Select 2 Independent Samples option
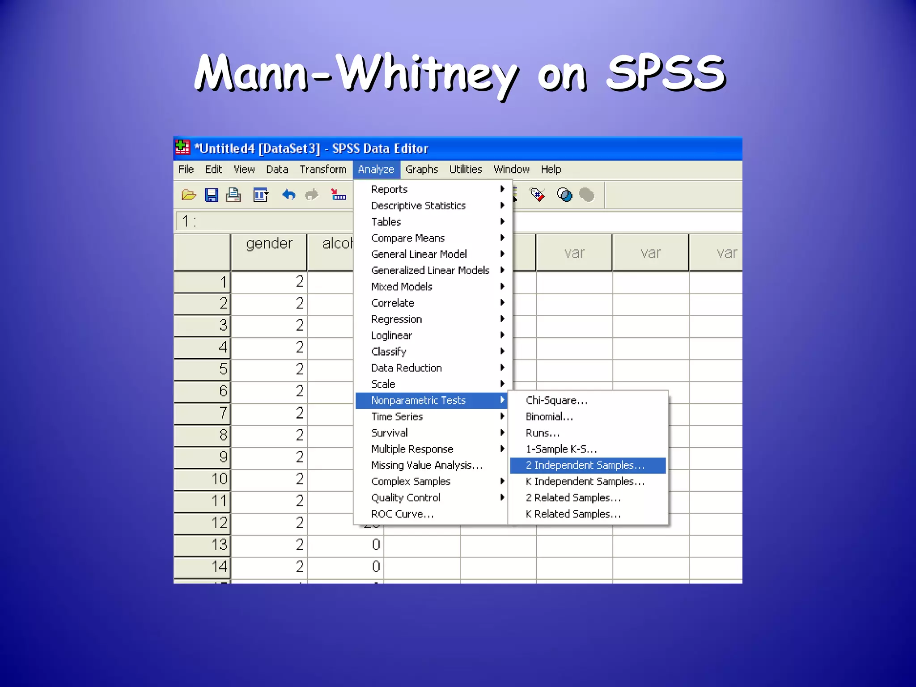 click(x=588, y=465)
